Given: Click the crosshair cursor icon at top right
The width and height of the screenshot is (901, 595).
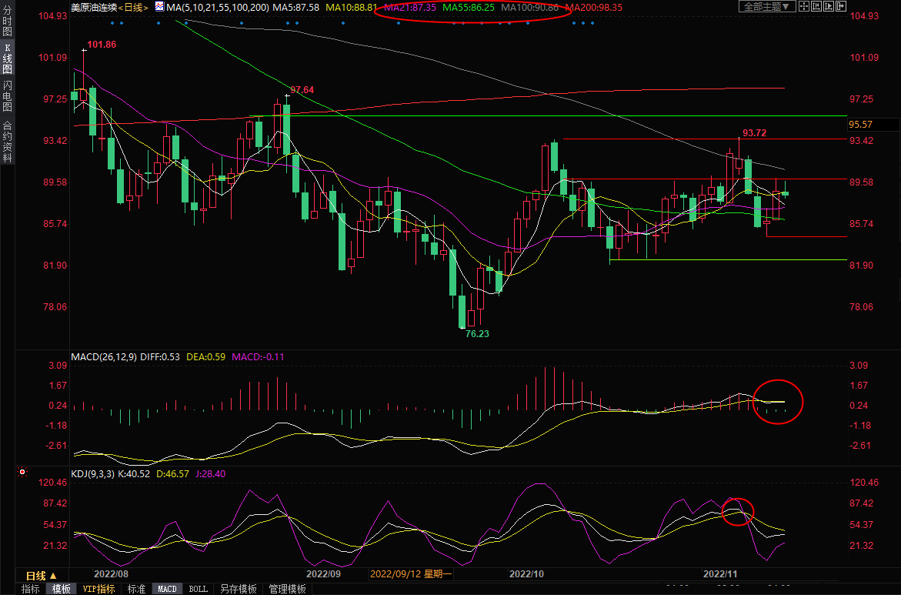Looking at the screenshot, I should point(803,6).
